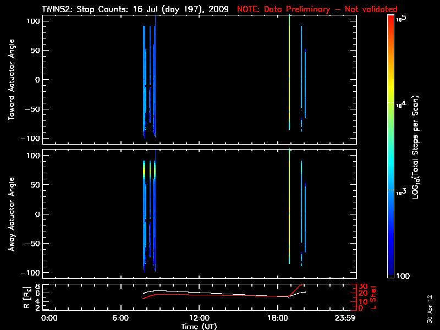Click the LOG10 Total Stops per Scan label
Viewport: 440px width, 330px height.
424,147
